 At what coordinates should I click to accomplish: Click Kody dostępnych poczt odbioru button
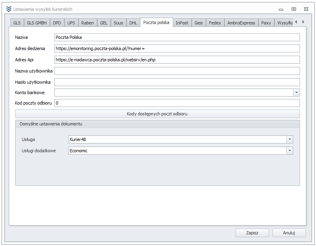tap(157, 114)
